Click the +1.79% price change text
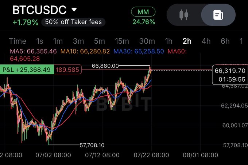 26,22
